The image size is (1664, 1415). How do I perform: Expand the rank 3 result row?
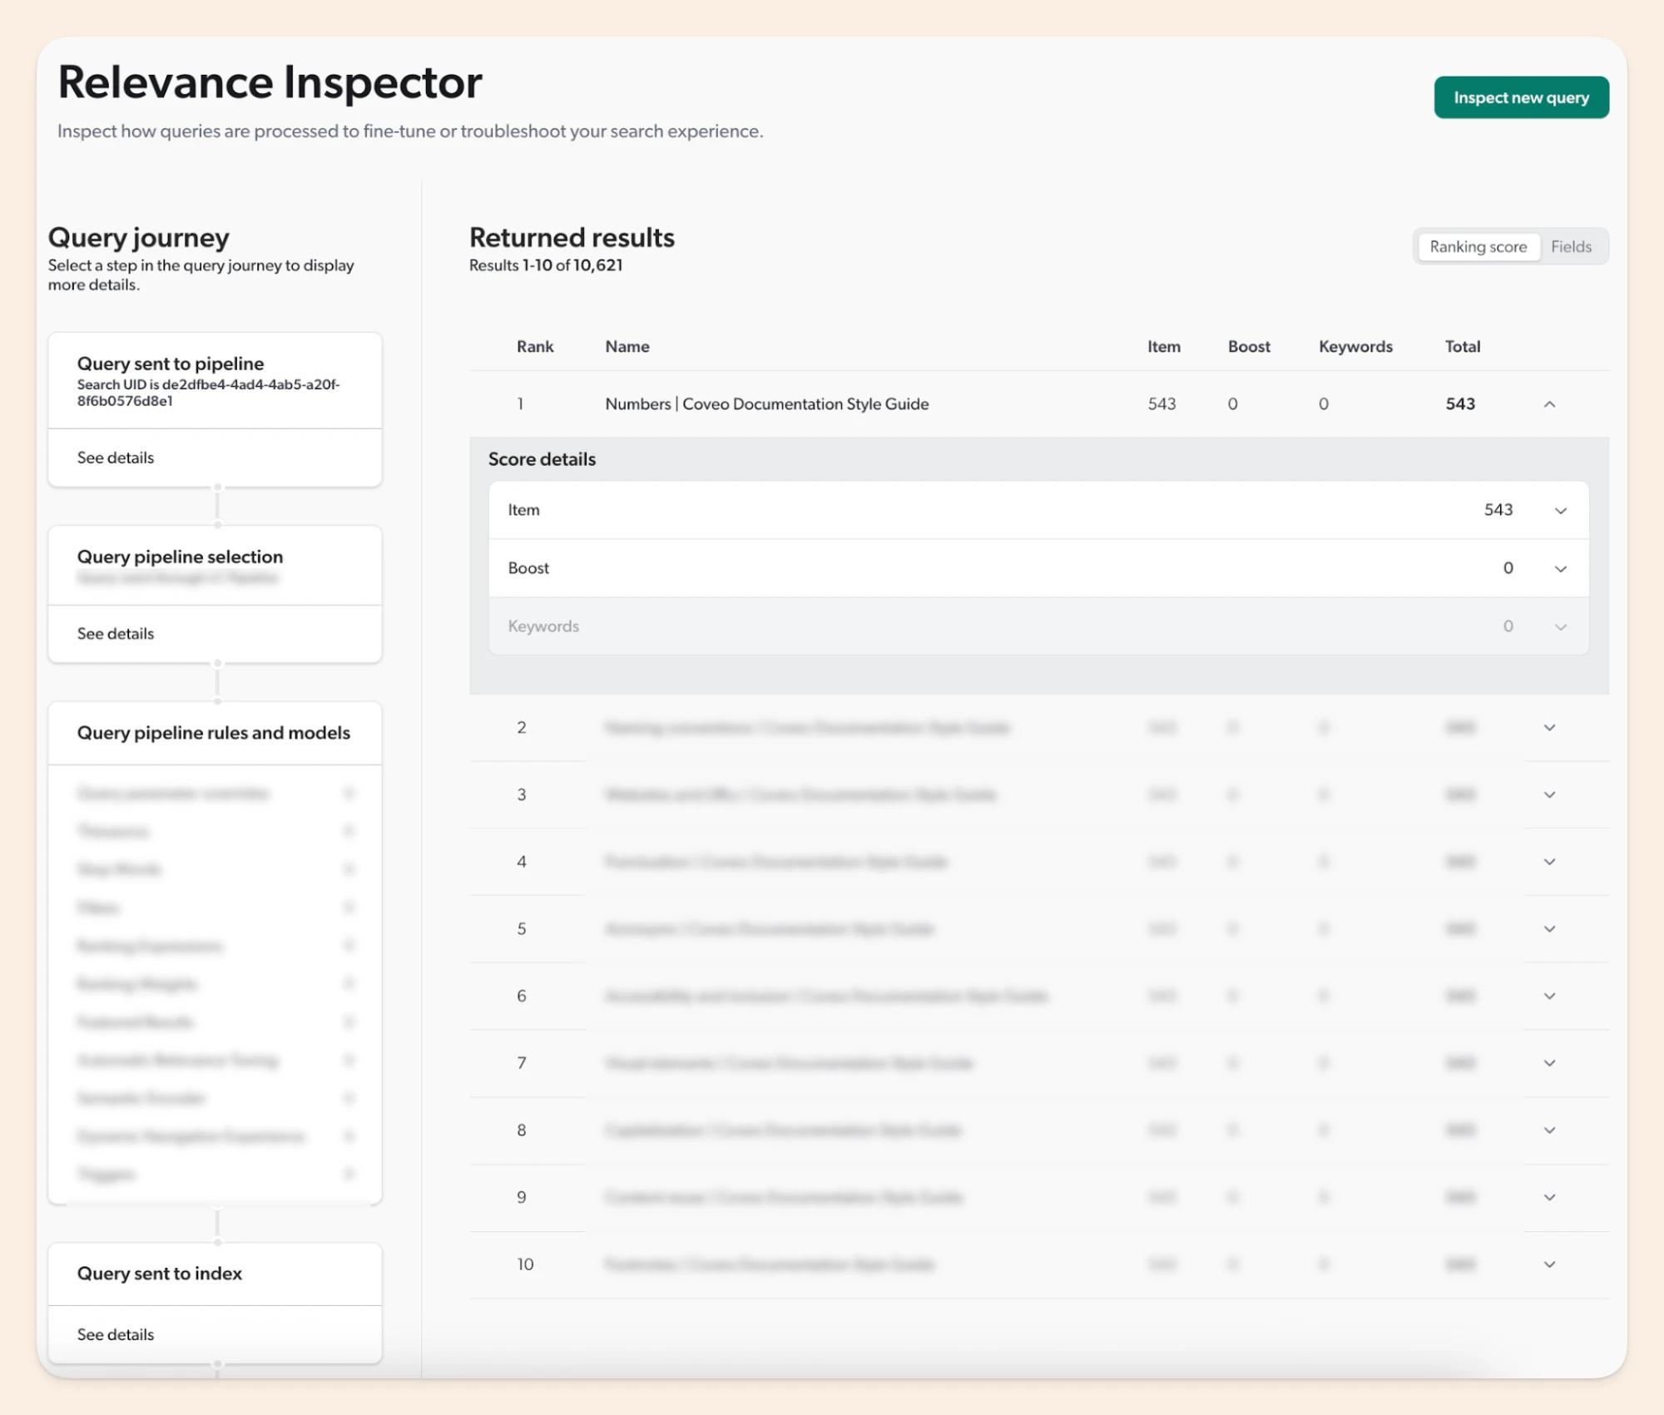(x=1549, y=794)
